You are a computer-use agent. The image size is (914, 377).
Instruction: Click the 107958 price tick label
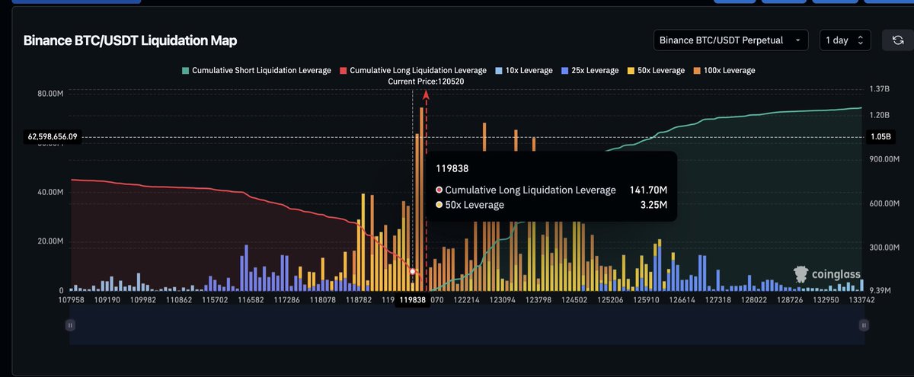coord(71,300)
